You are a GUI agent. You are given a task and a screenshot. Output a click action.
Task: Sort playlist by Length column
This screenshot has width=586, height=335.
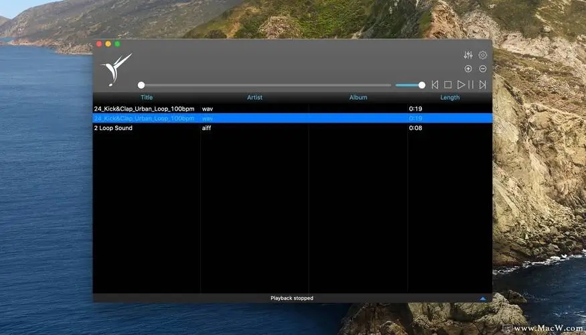pyautogui.click(x=449, y=98)
